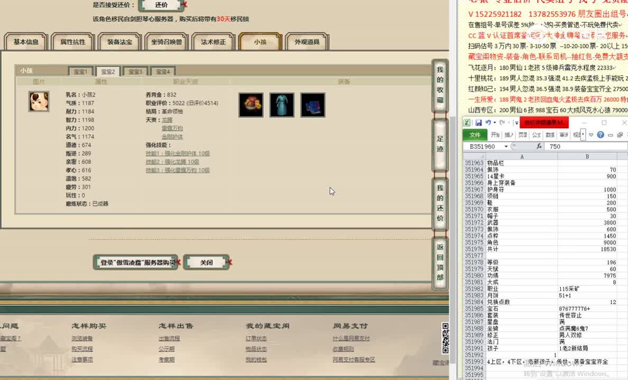Click the 还价 counter-offer button

click(160, 6)
